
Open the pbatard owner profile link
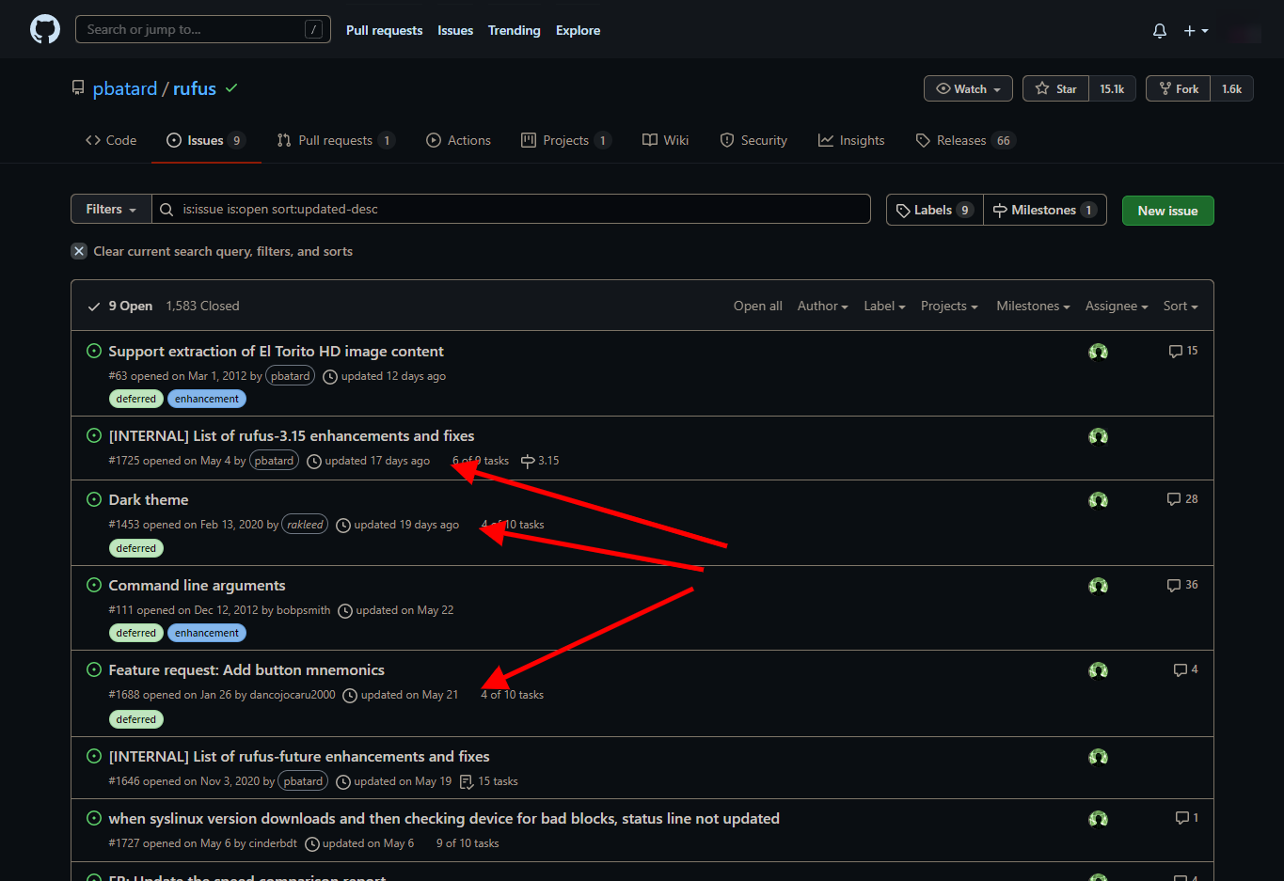click(125, 88)
